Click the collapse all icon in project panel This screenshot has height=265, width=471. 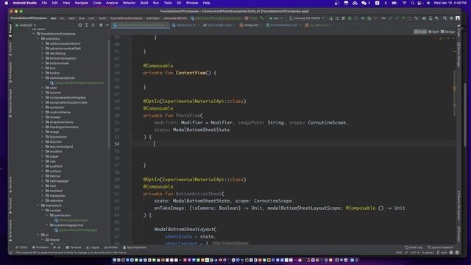click(x=93, y=25)
